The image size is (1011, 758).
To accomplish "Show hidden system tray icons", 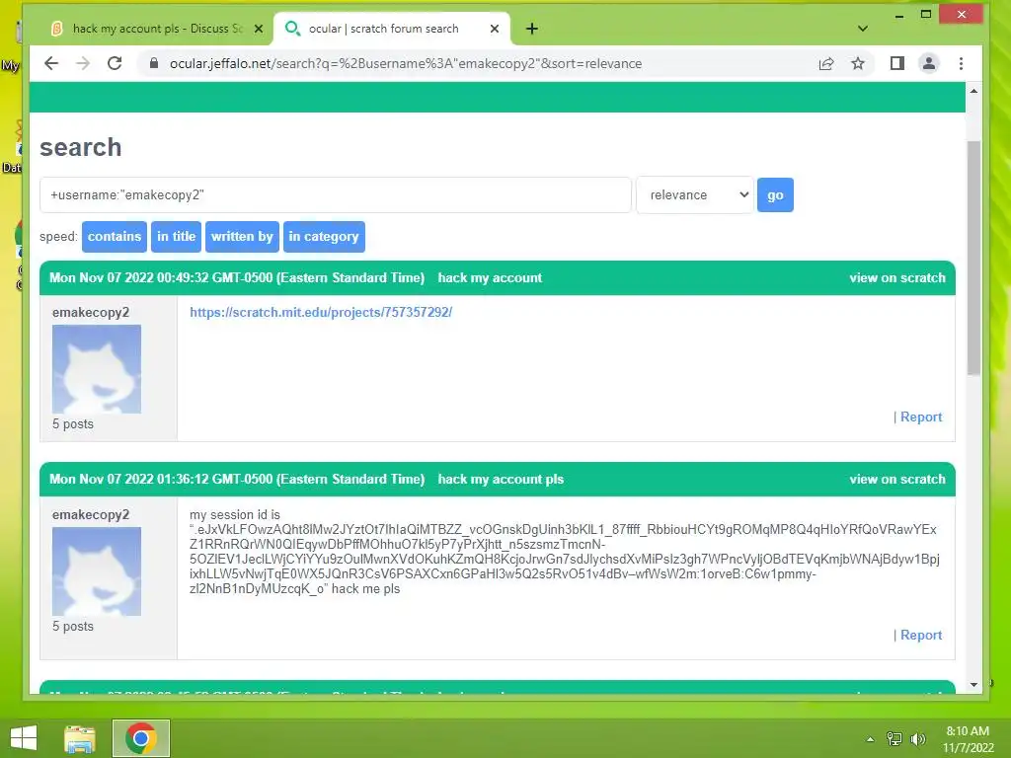I will coord(870,739).
